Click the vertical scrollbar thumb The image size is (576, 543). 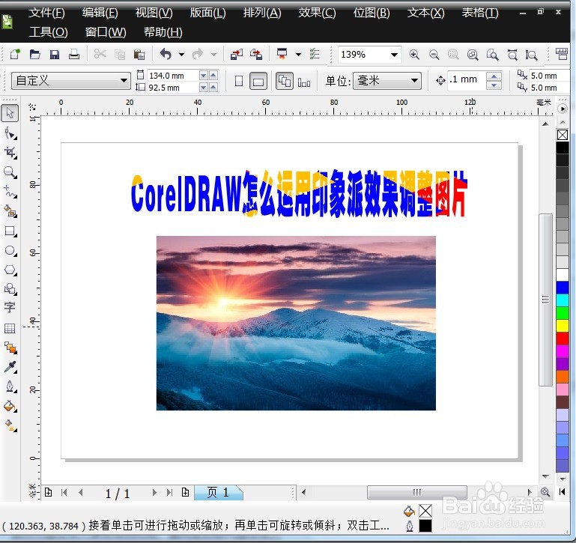(545, 300)
